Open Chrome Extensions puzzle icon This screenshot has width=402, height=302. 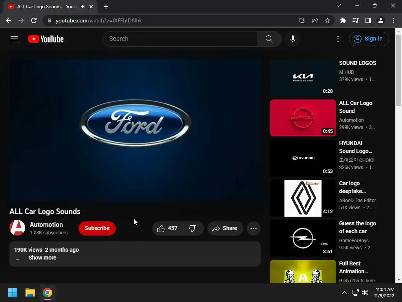pyautogui.click(x=343, y=20)
